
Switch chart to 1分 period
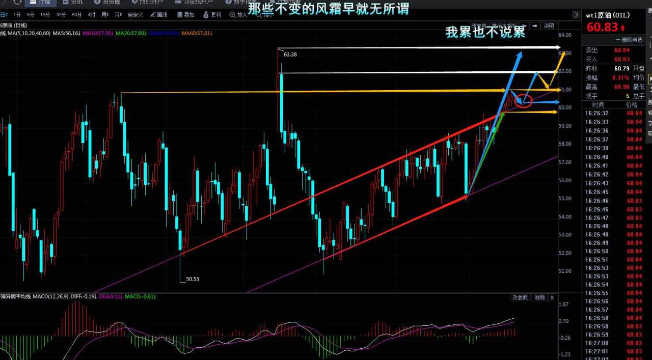click(x=17, y=15)
